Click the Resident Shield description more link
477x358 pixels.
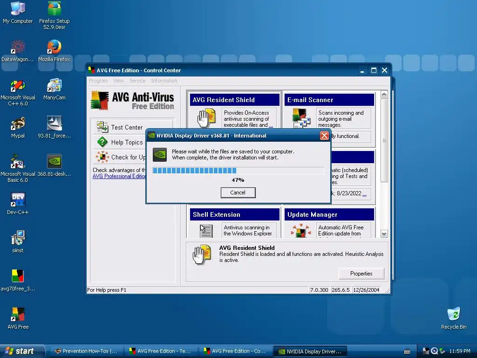[x=271, y=125]
